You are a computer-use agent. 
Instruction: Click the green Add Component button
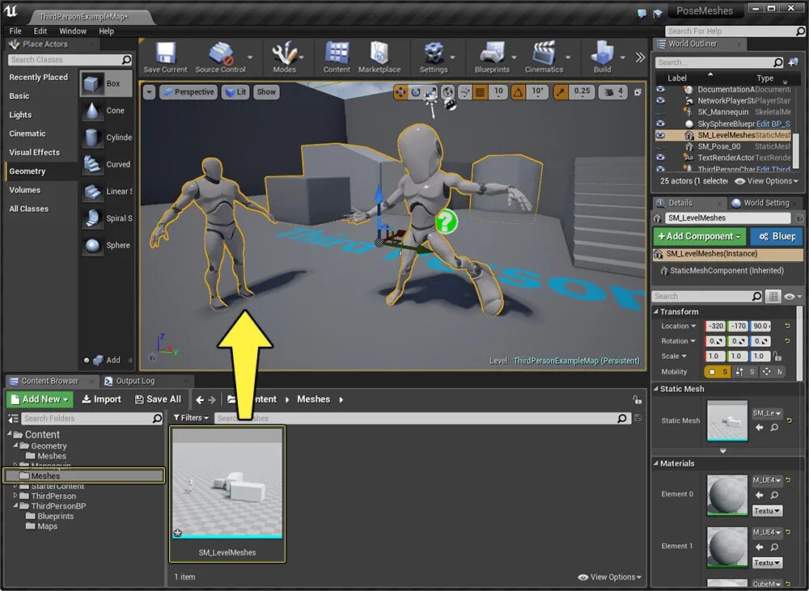point(699,236)
